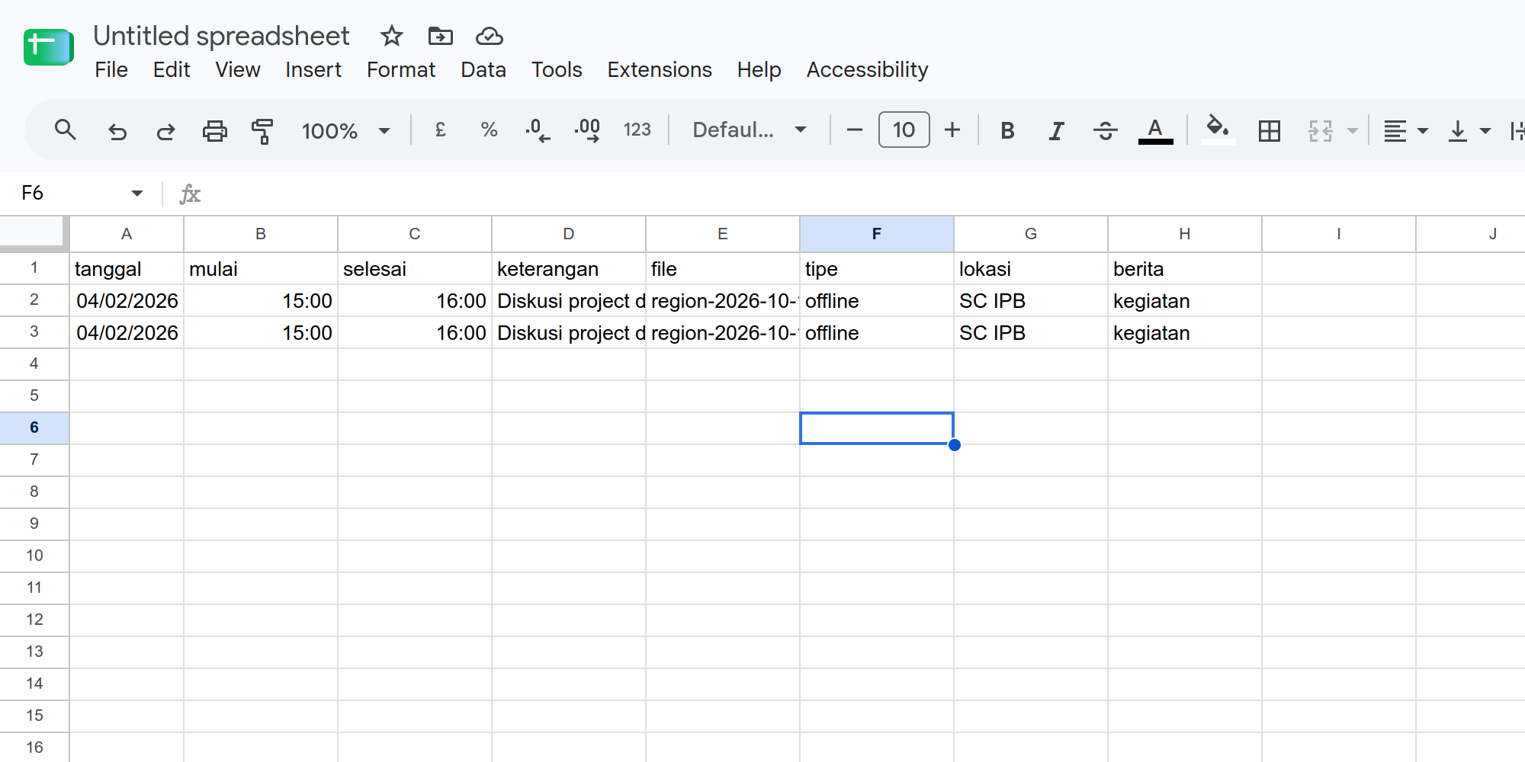Image resolution: width=1525 pixels, height=762 pixels.
Task: Apply percent format icon
Action: [x=489, y=130]
